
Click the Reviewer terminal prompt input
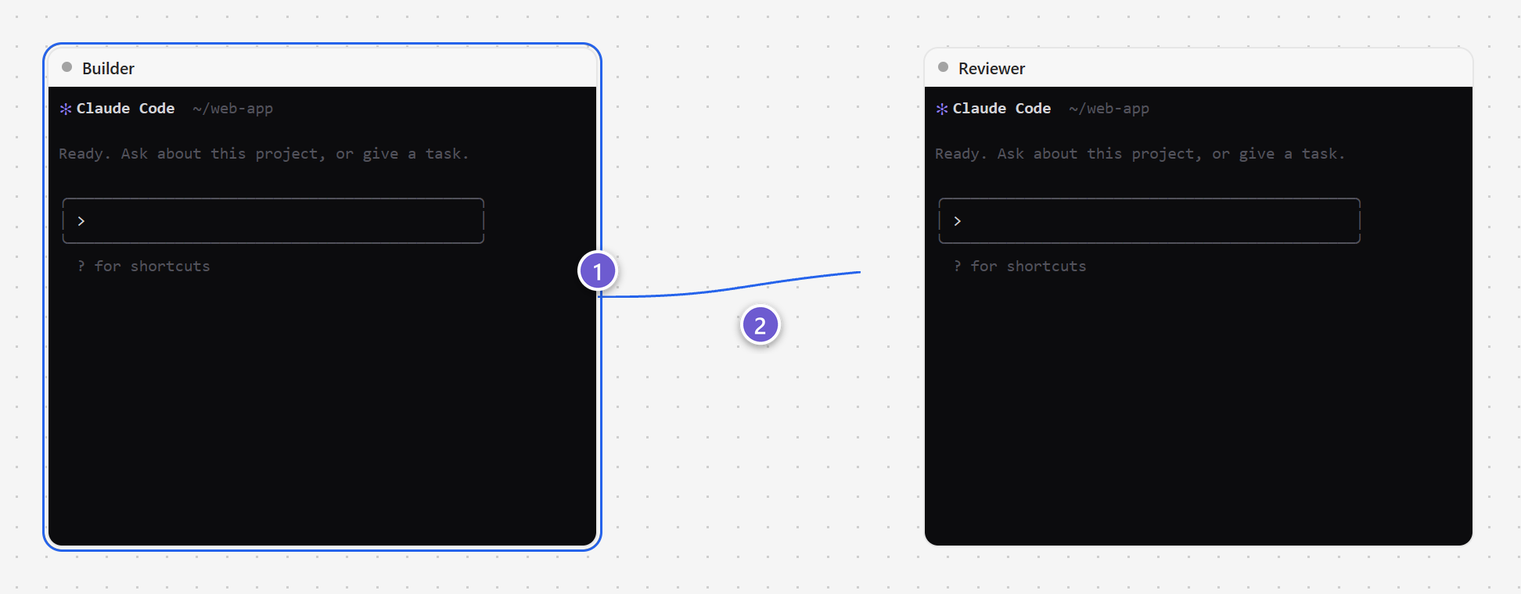1149,221
